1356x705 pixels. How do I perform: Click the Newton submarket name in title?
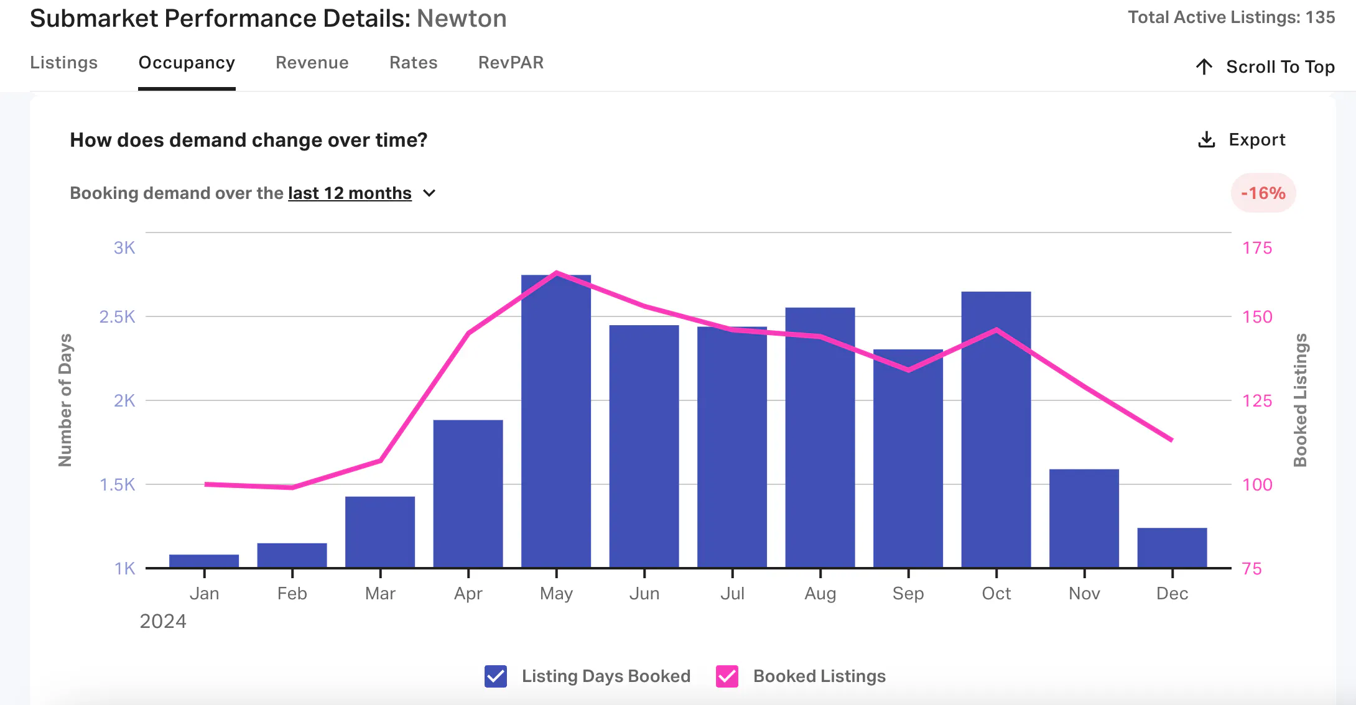pos(462,19)
